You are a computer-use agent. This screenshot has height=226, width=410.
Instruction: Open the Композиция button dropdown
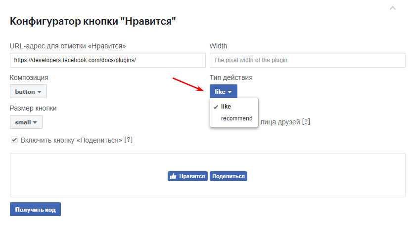(x=28, y=91)
